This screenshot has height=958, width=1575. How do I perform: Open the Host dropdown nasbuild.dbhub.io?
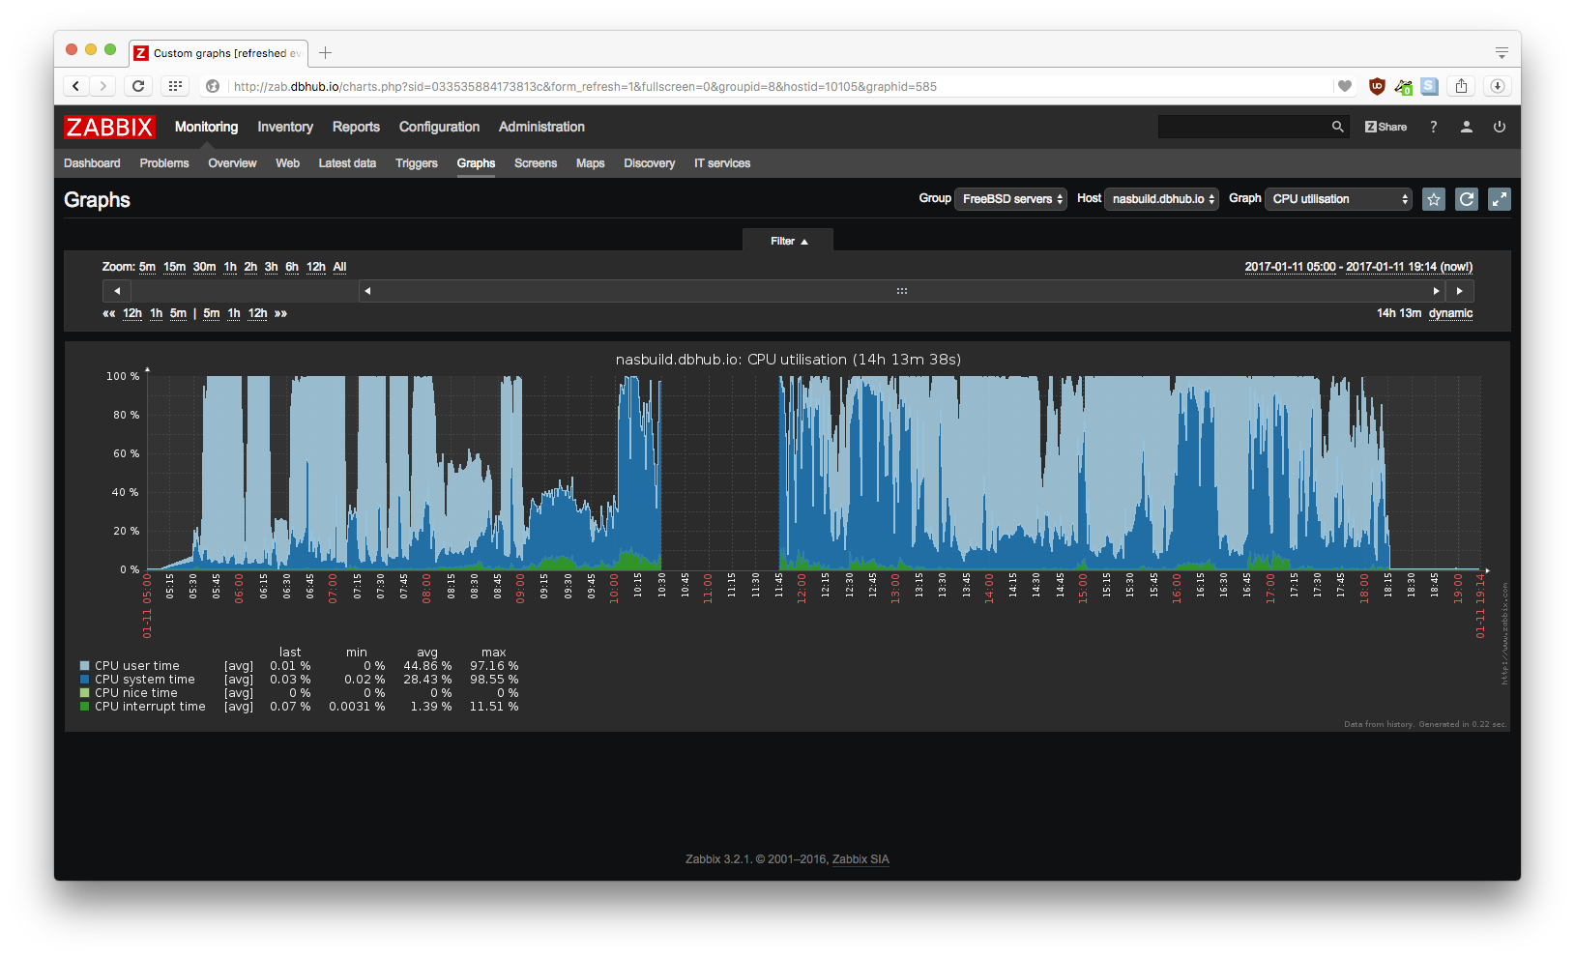1161,199
